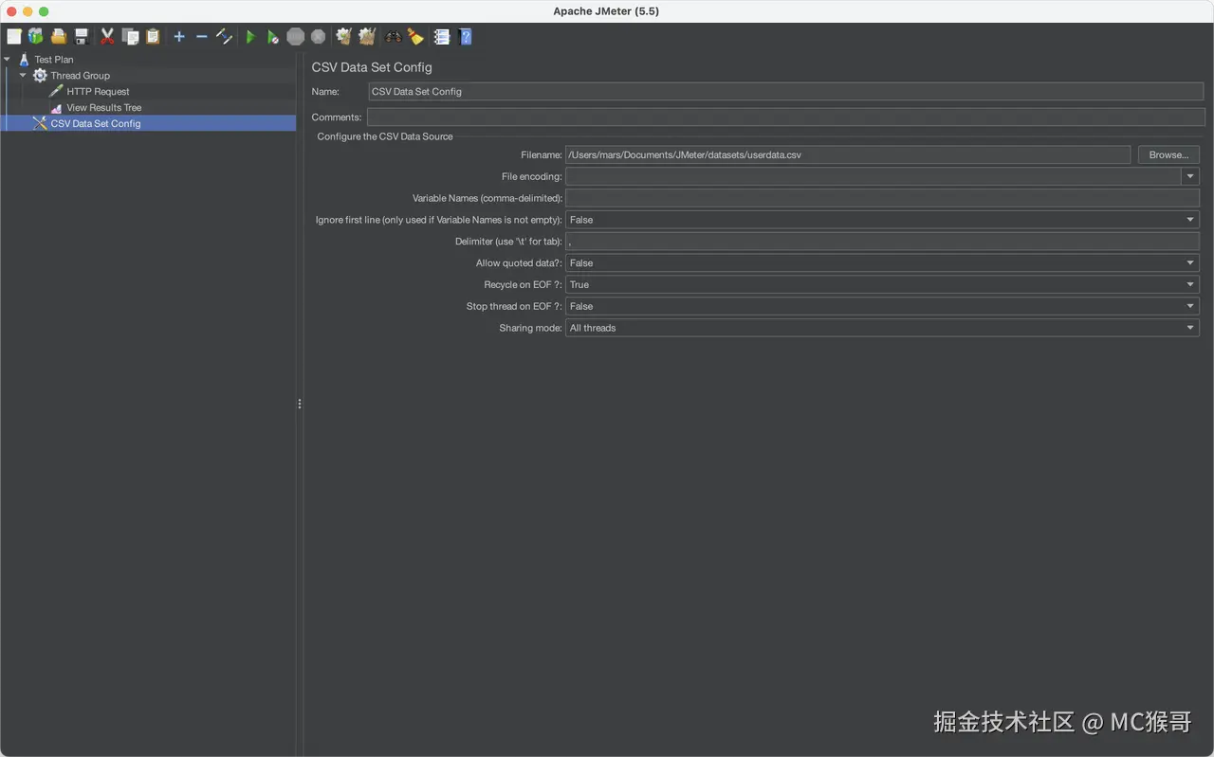Open the Recycle on EOF dropdown

(x=1190, y=284)
